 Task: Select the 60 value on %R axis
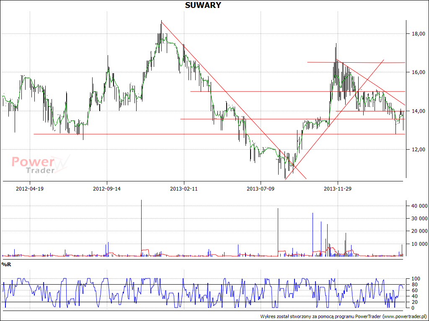(x=415, y=290)
